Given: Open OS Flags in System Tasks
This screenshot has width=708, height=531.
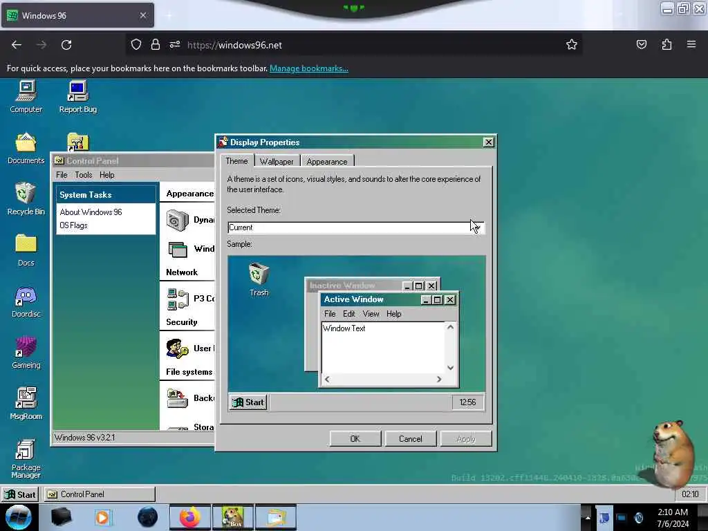Looking at the screenshot, I should (x=73, y=225).
